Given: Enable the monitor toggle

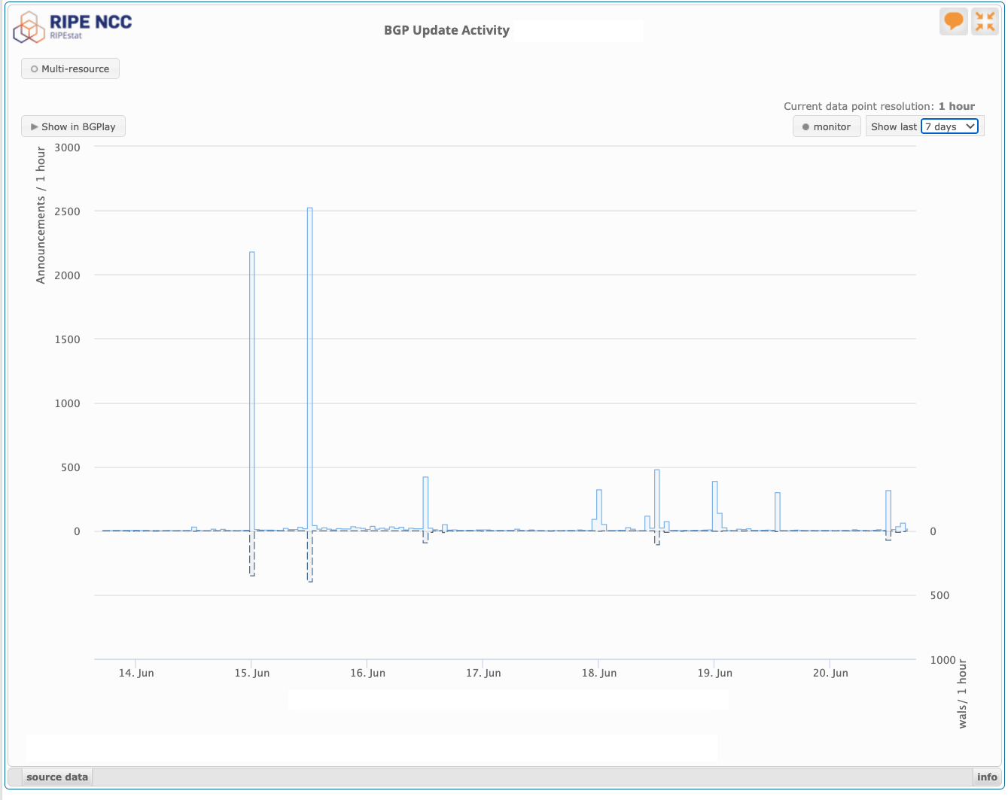Looking at the screenshot, I should coord(826,126).
